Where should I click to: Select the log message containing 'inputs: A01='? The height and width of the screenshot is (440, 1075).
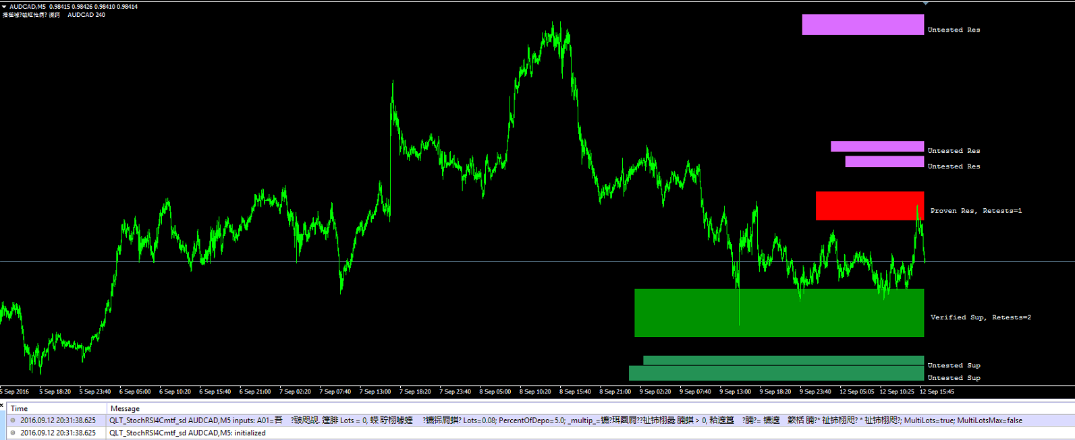click(x=566, y=420)
